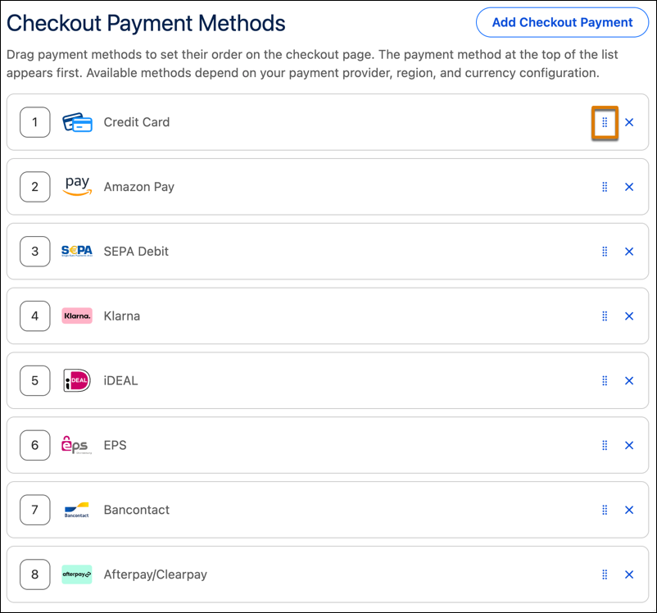Viewport: 657px width, 613px height.
Task: Click the order number 1 box
Action: point(34,122)
